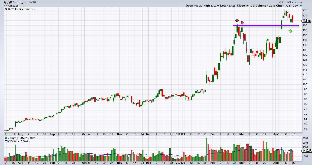Click the green volume bars legend icon
The height and width of the screenshot is (165, 312).
coord(6,138)
